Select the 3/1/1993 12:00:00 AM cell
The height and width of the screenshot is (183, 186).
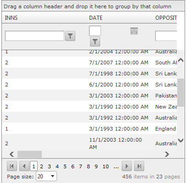[x=118, y=129]
